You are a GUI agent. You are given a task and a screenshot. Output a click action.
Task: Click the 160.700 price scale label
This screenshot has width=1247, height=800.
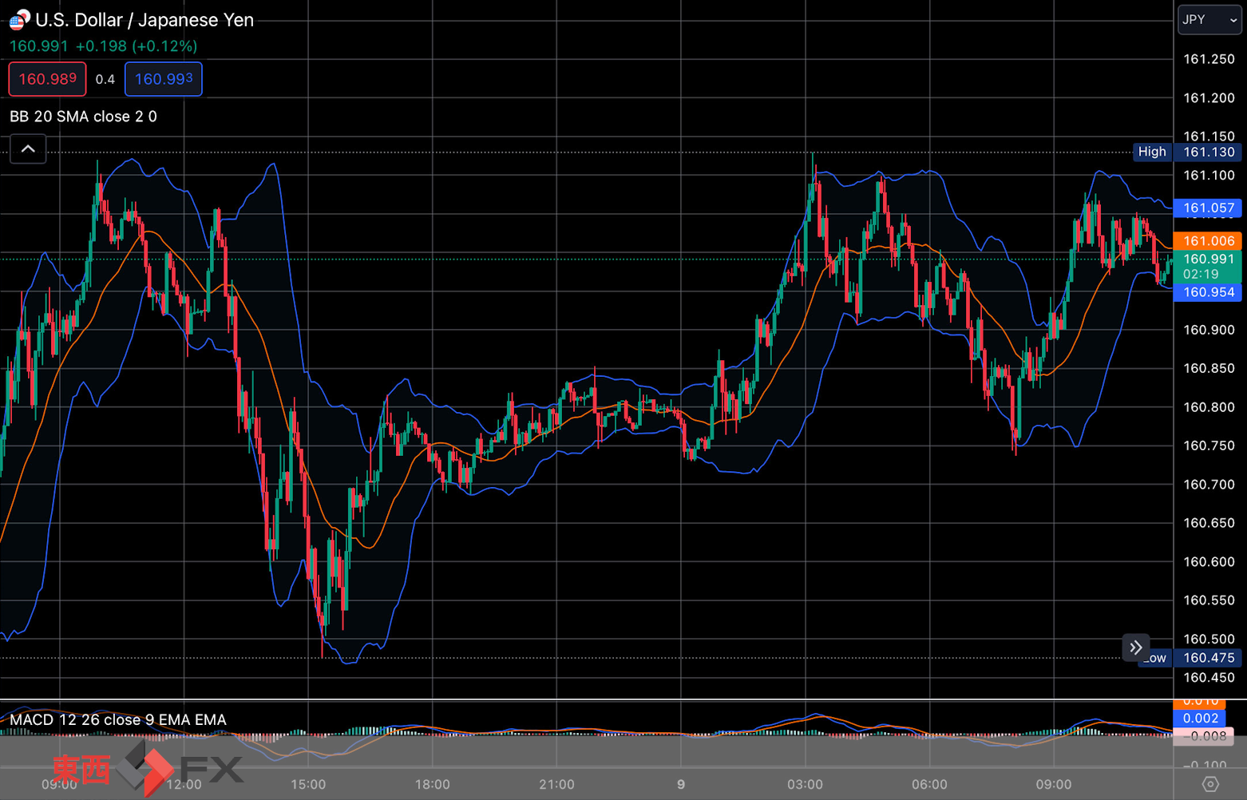(x=1209, y=485)
